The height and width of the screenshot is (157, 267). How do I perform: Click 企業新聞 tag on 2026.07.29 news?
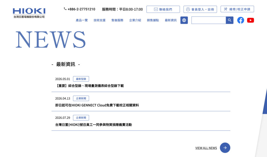pos(81,118)
